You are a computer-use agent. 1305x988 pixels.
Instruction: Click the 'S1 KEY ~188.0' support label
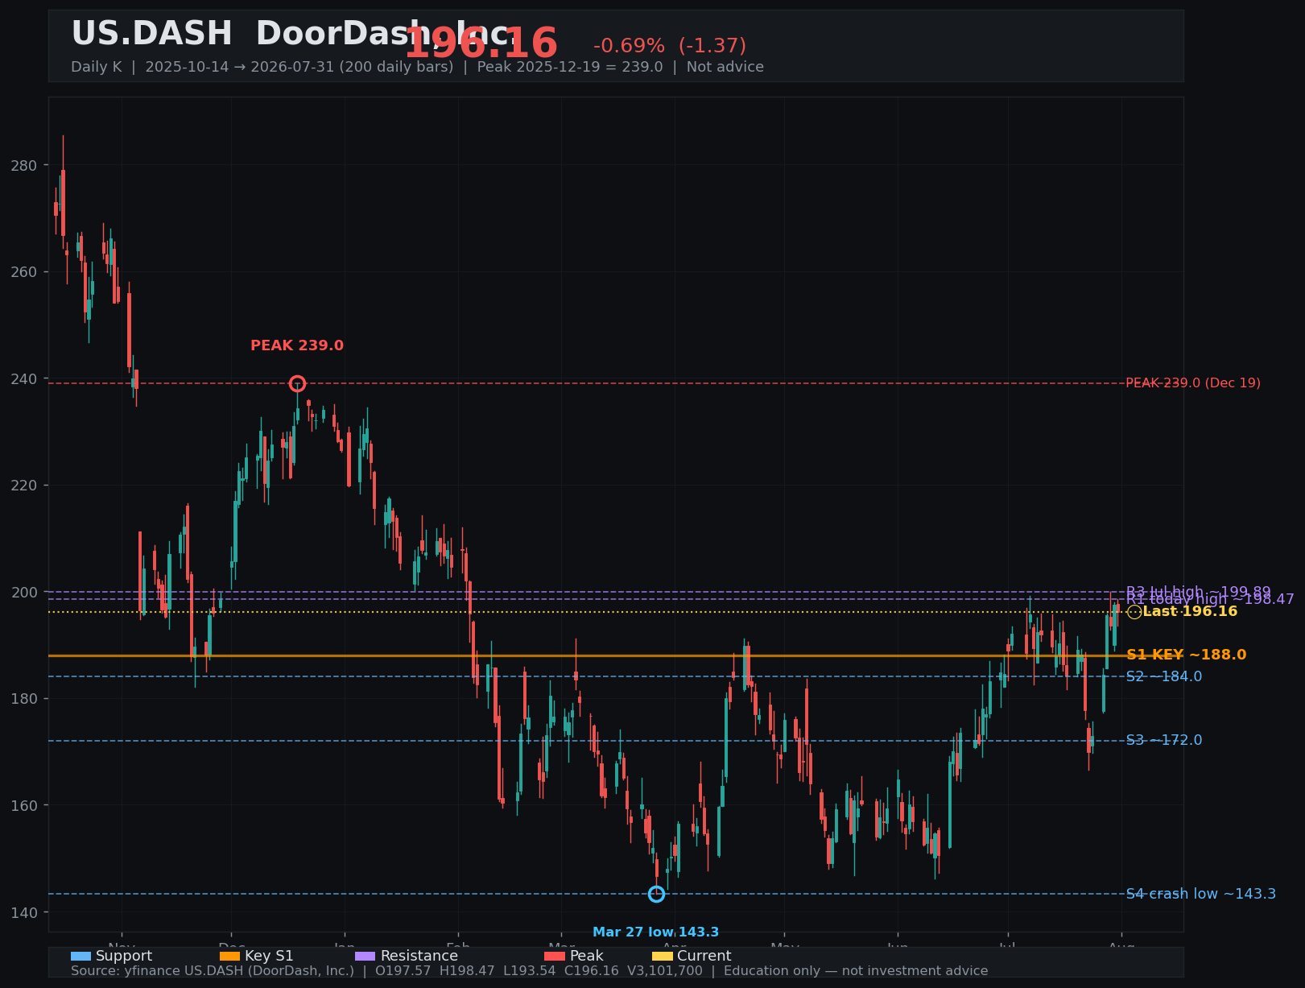[1187, 655]
